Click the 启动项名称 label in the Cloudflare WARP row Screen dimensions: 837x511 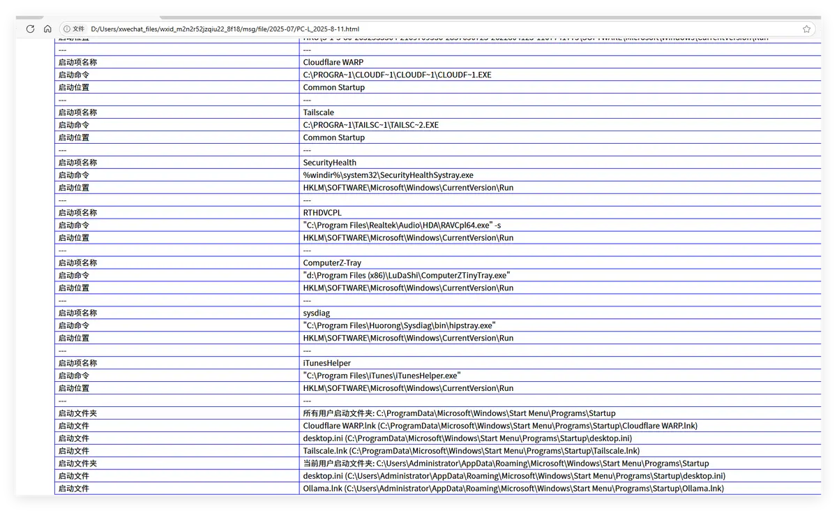tap(77, 62)
